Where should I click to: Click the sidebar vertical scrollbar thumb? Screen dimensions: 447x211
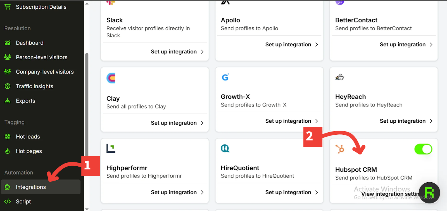[x=87, y=106]
